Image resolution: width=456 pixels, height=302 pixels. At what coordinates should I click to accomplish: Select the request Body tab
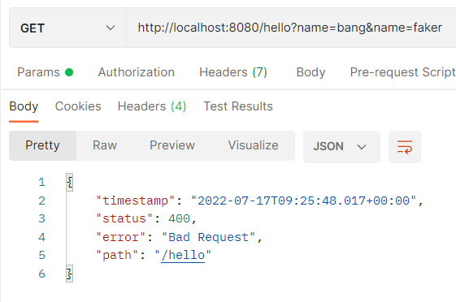311,72
